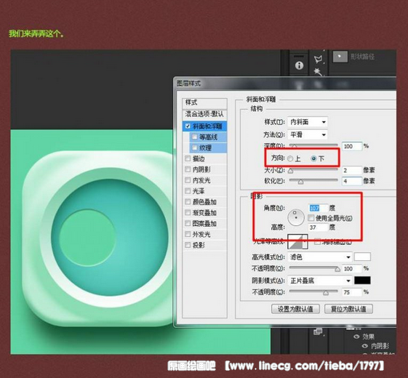Uncheck the 斜面和浮雕 checkbox
Image resolution: width=408 pixels, height=378 pixels.
coord(188,126)
